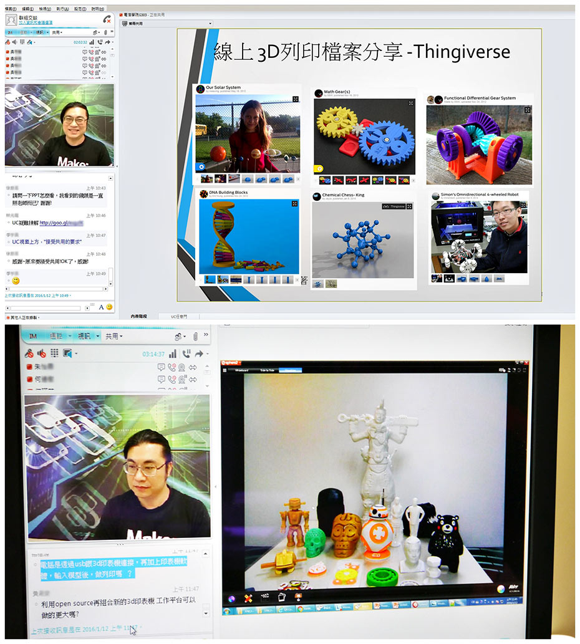Open the 執行(A) menu
Screen dimensions: 580x644
click(x=63, y=9)
